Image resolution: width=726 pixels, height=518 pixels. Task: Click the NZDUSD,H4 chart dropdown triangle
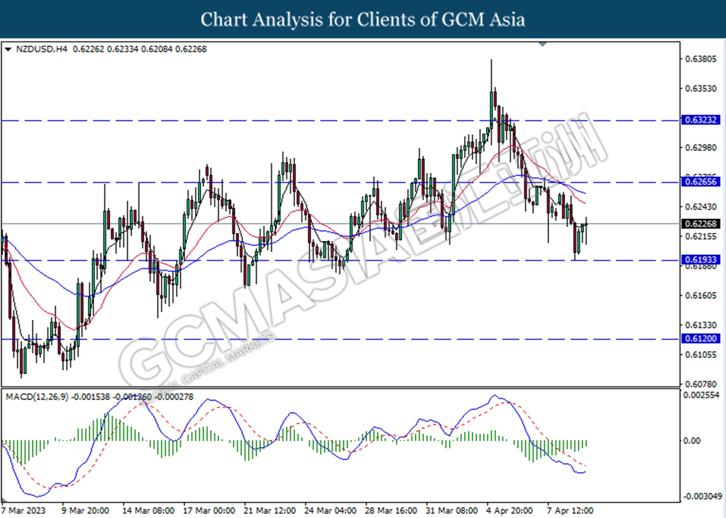[x=8, y=49]
